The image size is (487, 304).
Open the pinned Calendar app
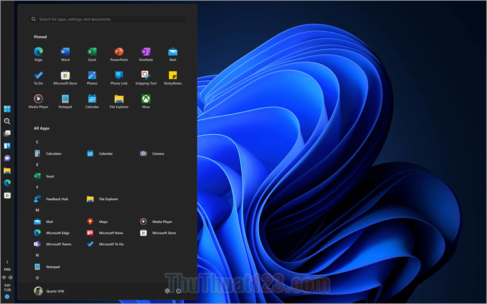92,101
